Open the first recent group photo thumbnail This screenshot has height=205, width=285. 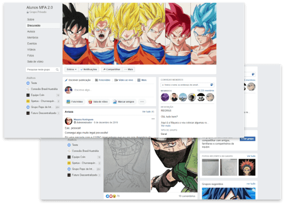tap(210, 167)
